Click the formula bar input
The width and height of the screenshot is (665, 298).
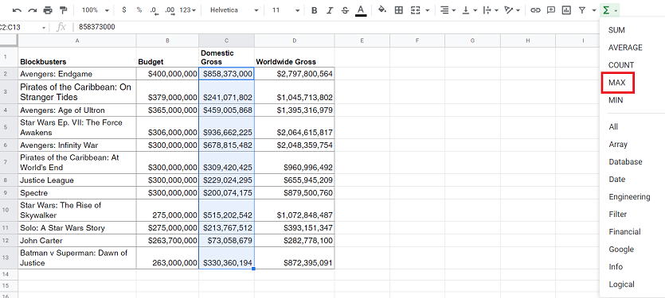[335, 27]
